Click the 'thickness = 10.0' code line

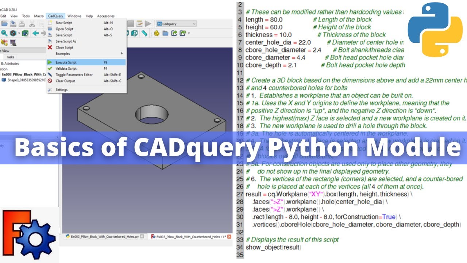click(269, 35)
